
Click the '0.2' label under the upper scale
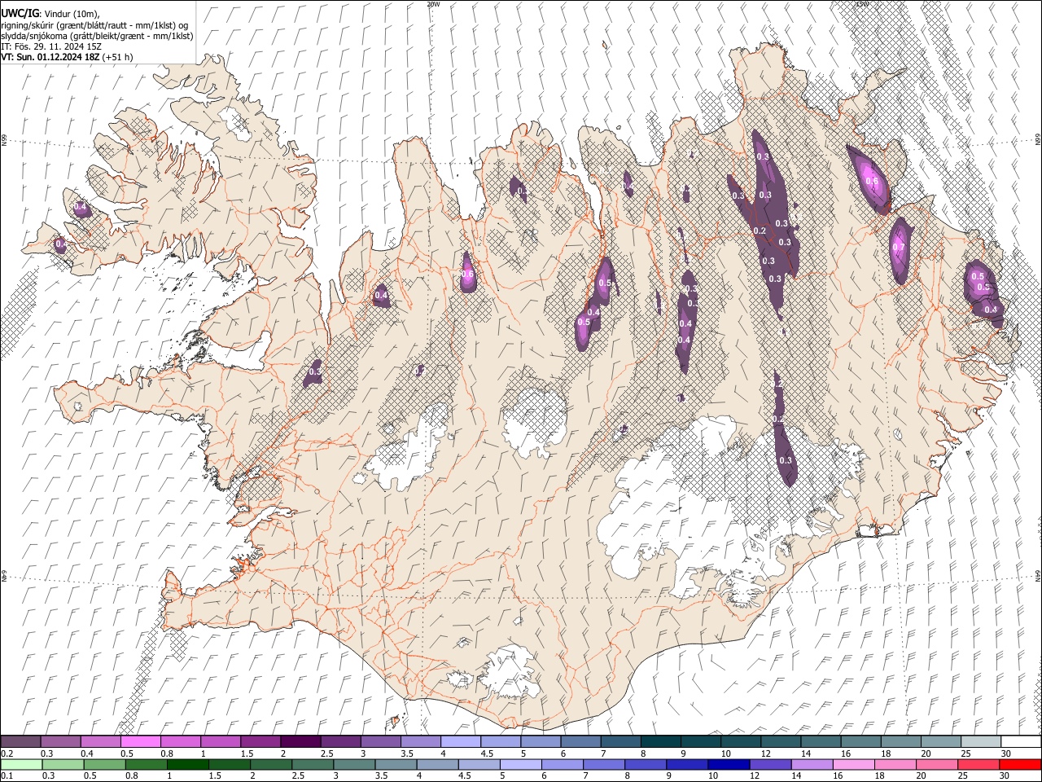click(7, 753)
